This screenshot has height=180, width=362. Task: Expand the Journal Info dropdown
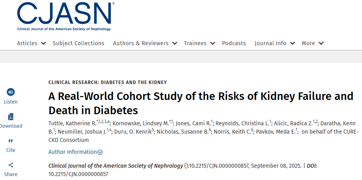(x=293, y=43)
